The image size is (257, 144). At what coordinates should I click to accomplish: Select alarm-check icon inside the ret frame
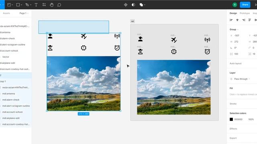click(x=207, y=52)
